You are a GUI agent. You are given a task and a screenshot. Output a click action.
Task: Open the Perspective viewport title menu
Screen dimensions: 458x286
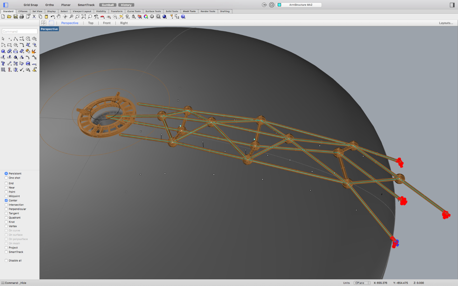tap(49, 29)
